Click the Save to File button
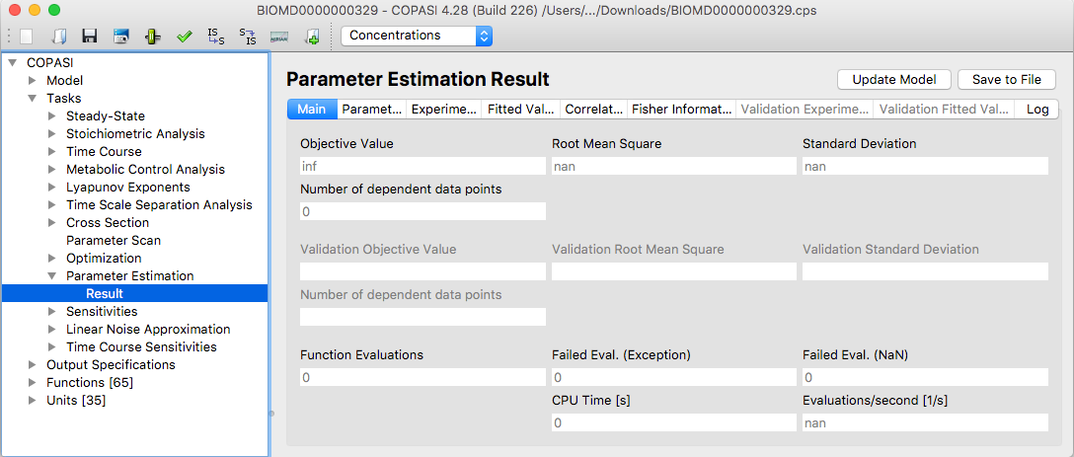The height and width of the screenshot is (457, 1074). pos(1007,80)
